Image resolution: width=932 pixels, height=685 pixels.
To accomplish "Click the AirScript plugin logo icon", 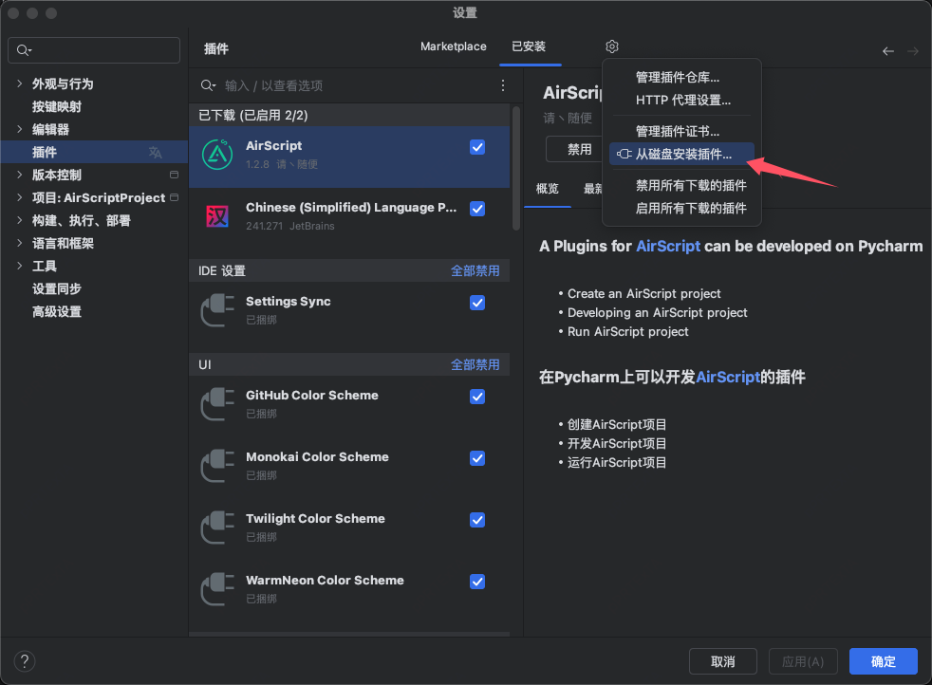I will pos(217,155).
